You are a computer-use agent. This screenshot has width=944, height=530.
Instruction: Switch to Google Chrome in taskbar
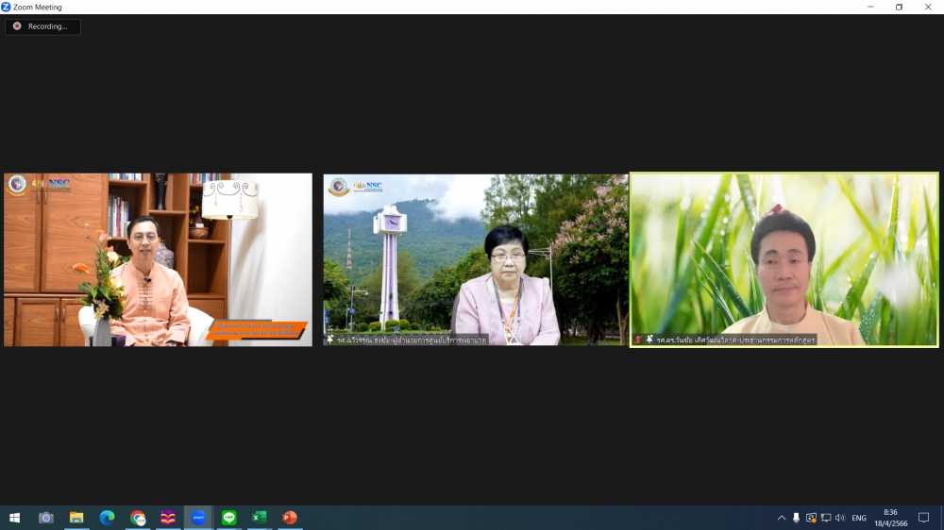click(x=138, y=518)
